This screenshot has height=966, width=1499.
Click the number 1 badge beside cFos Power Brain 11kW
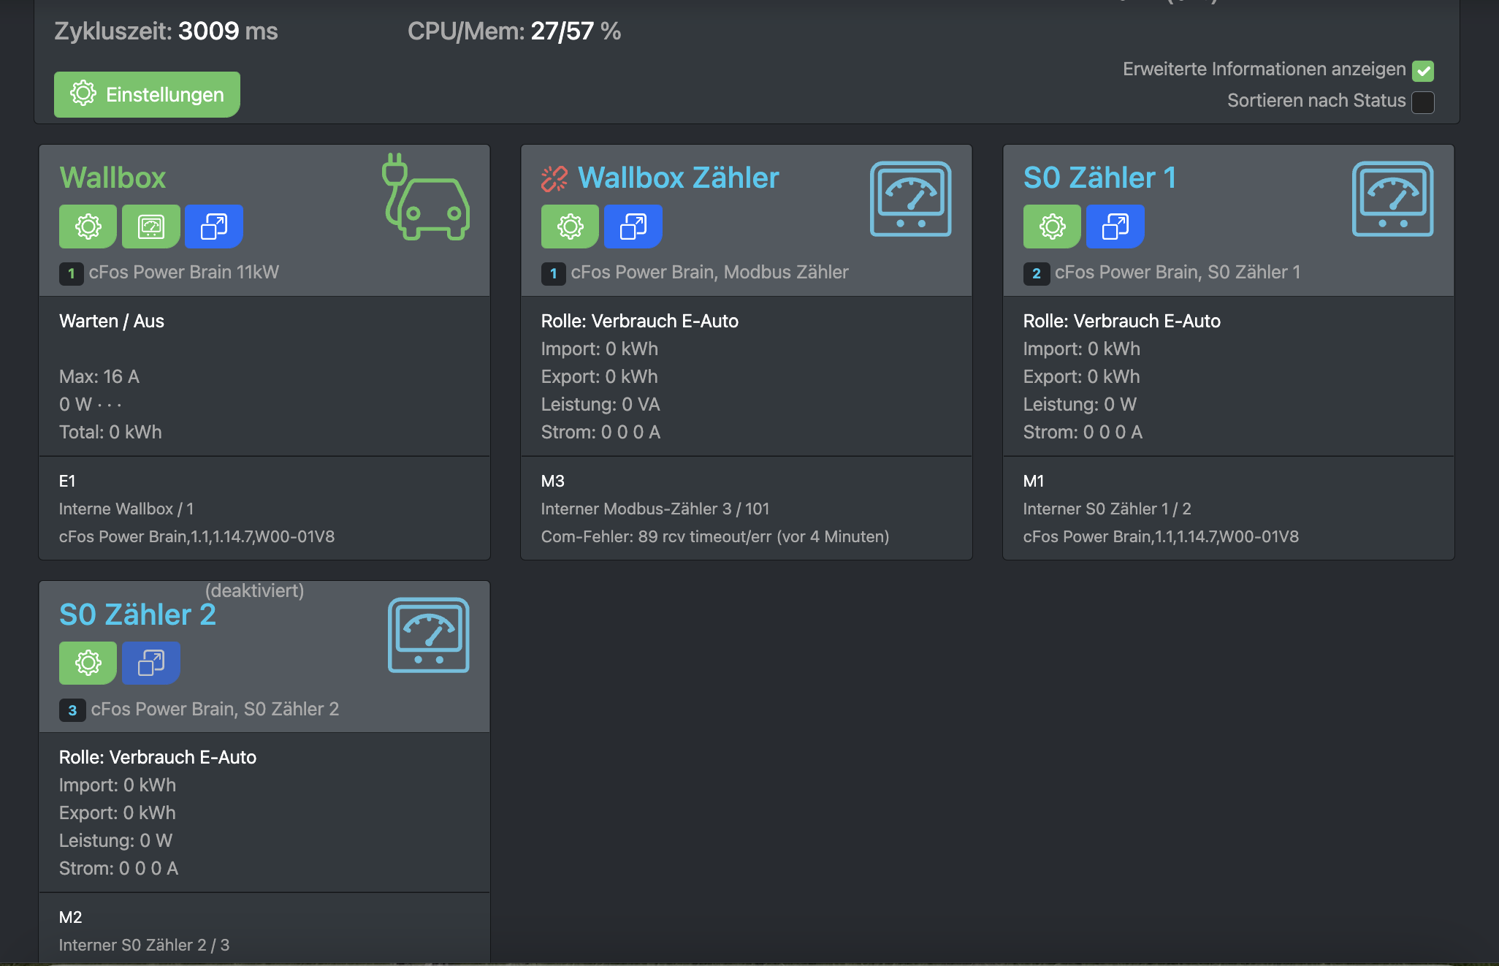[71, 273]
